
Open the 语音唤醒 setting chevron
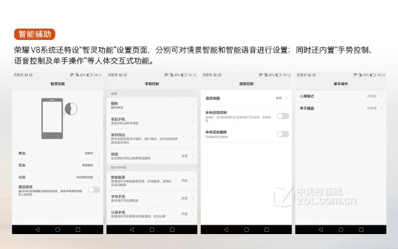(x=288, y=98)
